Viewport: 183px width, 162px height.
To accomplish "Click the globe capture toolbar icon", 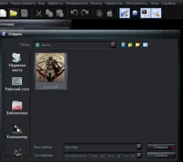I will click(135, 13).
